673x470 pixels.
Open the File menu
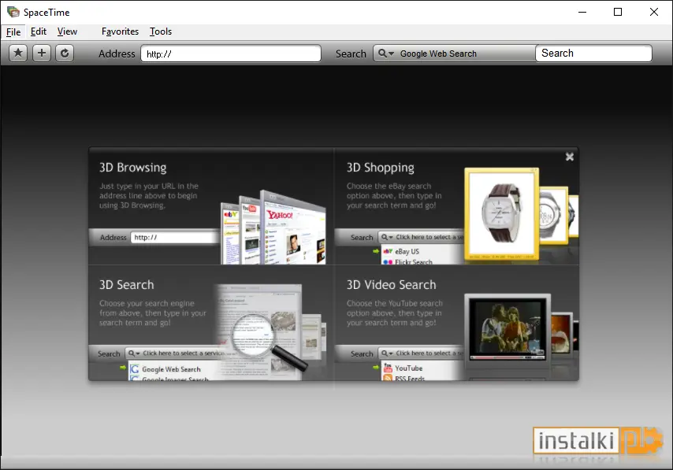coord(13,31)
